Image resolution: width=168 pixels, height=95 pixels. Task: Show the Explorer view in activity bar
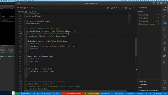point(165,9)
